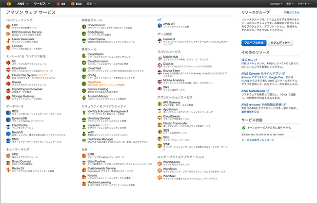The image size is (317, 203).
Task: Click the S3 shortcut in top bar
Action: [x=61, y=3]
